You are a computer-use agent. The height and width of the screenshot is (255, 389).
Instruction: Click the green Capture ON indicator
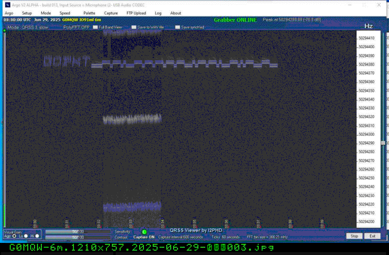(144, 232)
